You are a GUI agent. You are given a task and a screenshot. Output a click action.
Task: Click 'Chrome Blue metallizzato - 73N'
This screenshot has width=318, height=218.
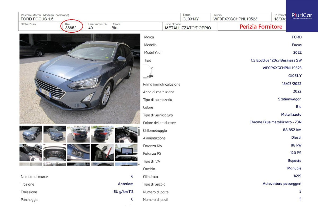click(276, 122)
